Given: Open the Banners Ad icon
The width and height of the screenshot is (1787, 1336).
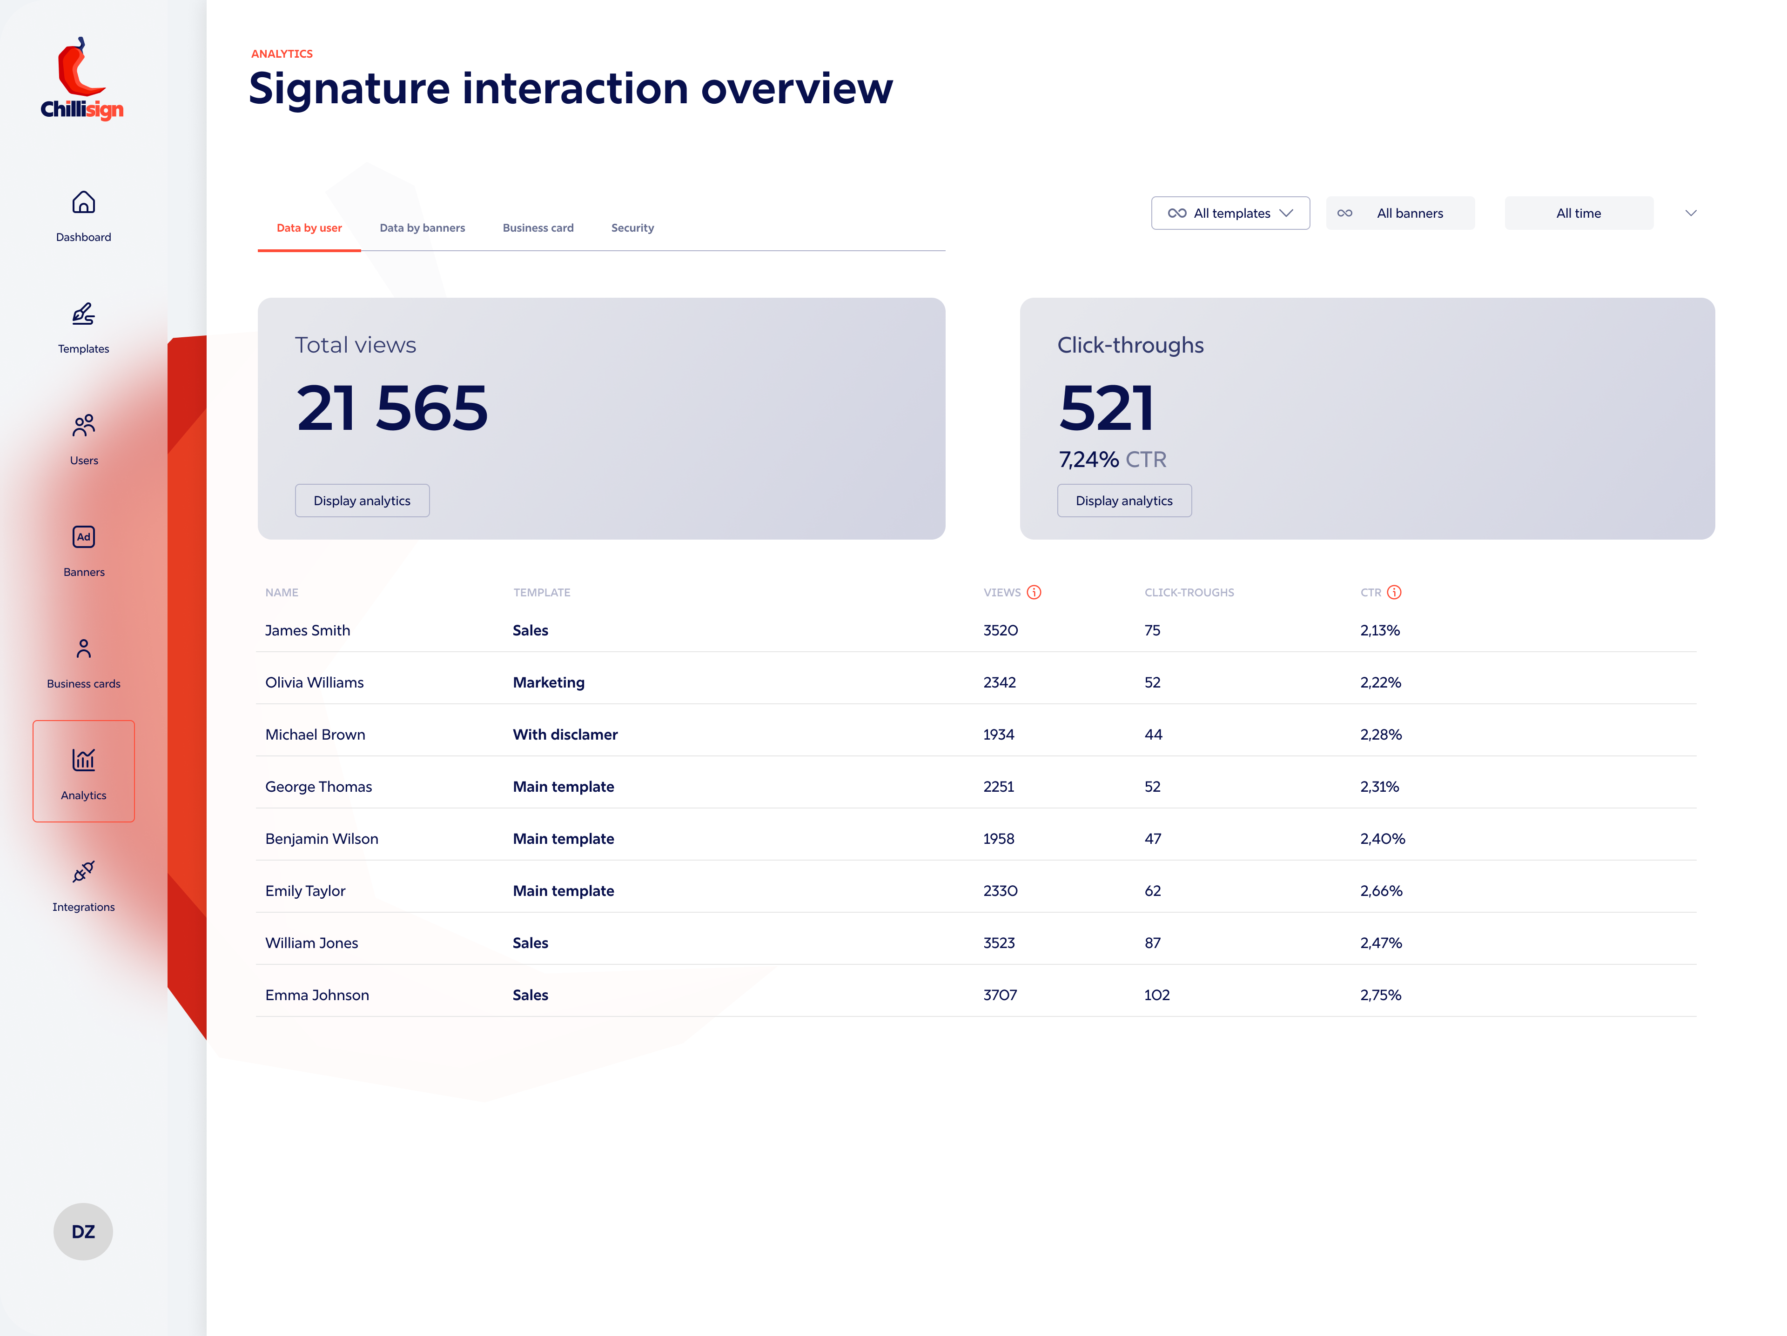Looking at the screenshot, I should pos(83,537).
